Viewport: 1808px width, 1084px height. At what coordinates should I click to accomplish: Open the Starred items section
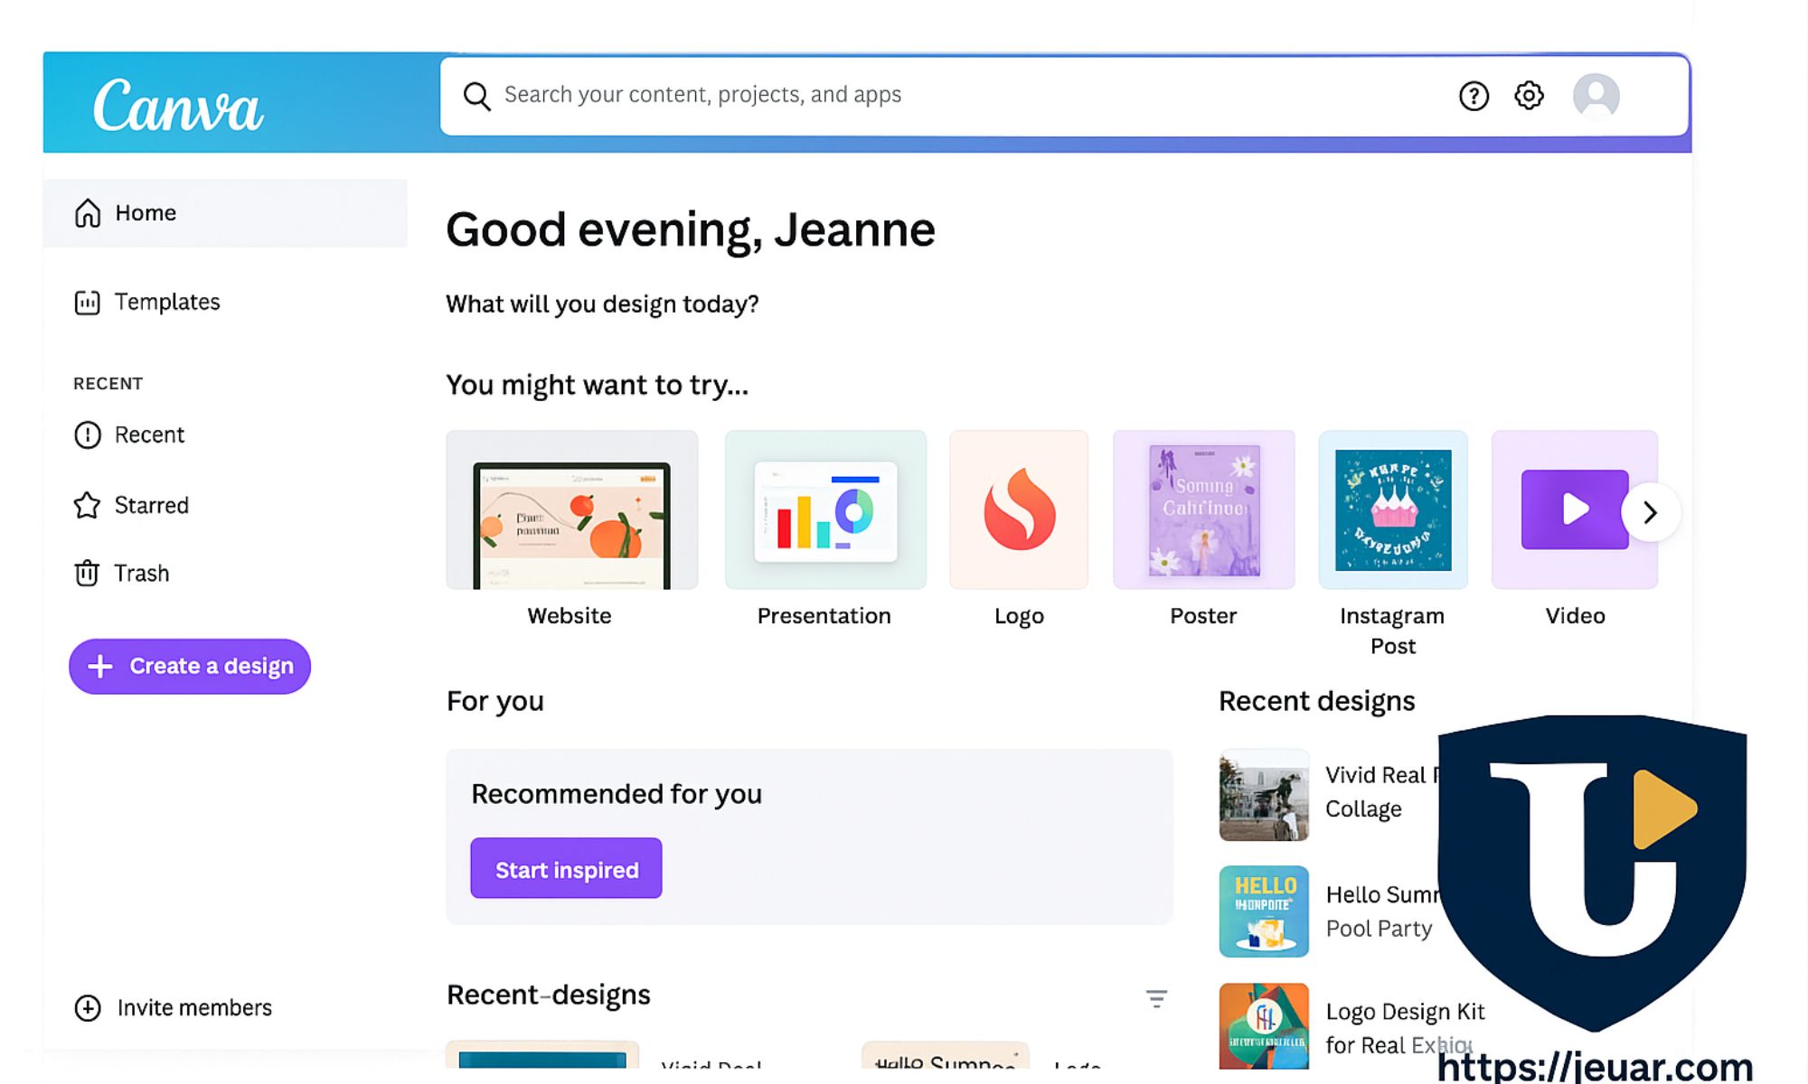(x=151, y=505)
